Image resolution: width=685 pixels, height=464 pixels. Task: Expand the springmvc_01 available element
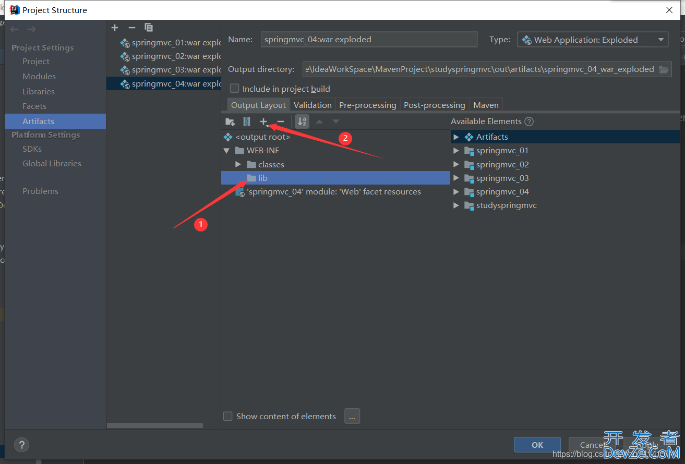tap(456, 151)
